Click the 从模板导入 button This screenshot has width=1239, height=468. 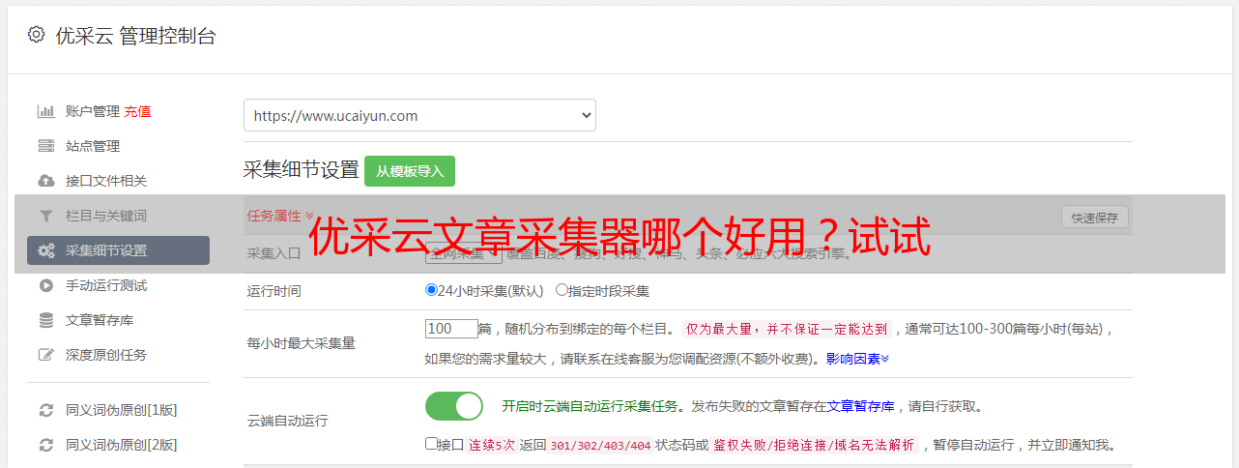pos(410,171)
